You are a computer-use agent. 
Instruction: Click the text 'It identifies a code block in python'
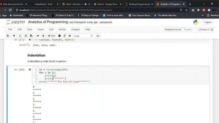[47, 61]
